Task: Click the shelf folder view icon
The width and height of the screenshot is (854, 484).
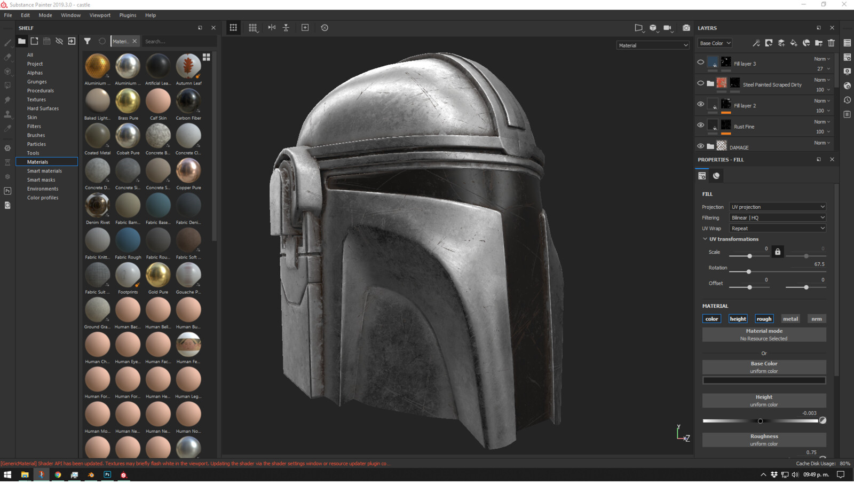Action: pyautogui.click(x=22, y=41)
